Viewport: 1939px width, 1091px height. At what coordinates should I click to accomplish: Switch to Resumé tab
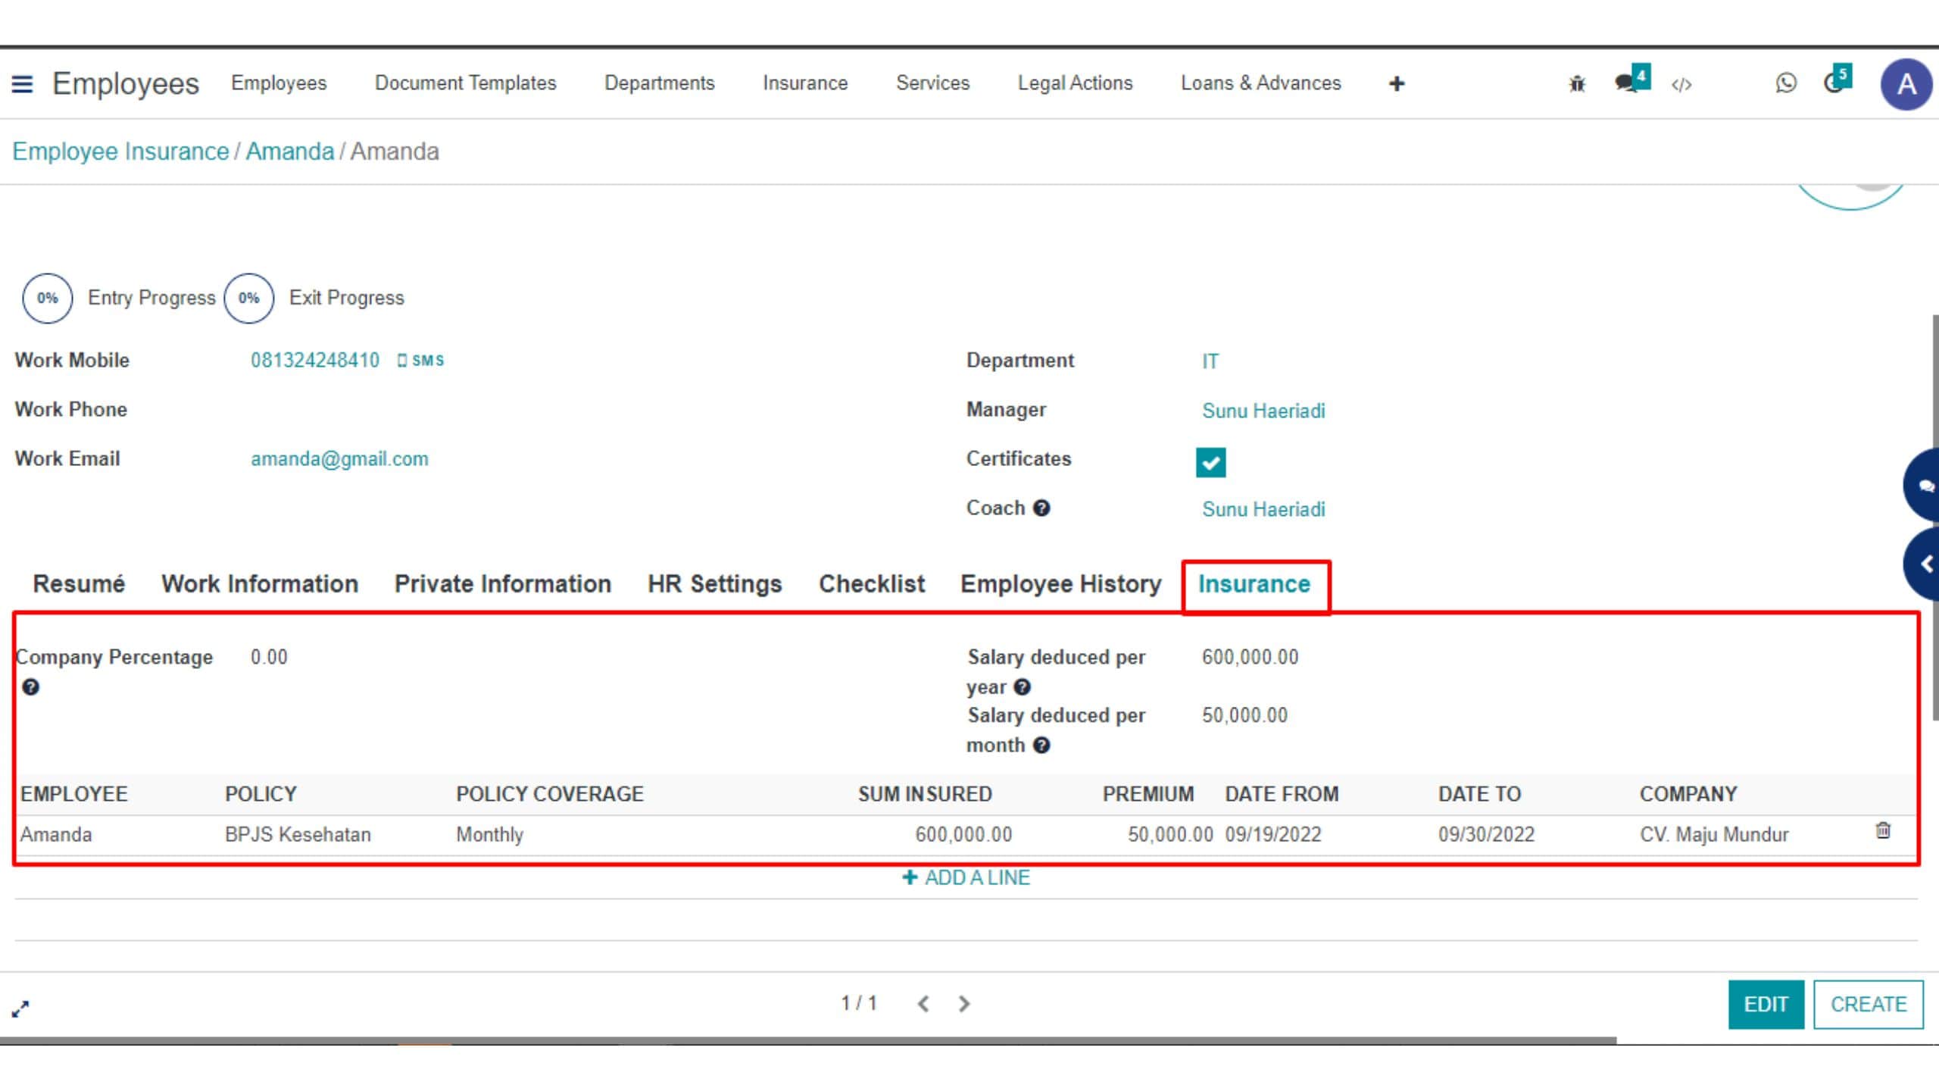pyautogui.click(x=79, y=584)
